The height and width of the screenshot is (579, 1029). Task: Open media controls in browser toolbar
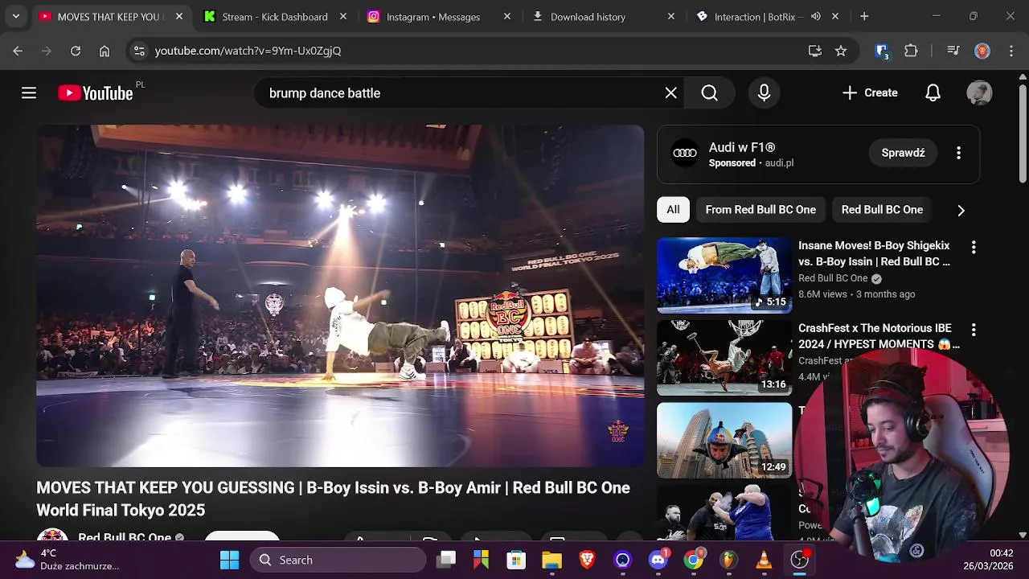click(x=953, y=51)
